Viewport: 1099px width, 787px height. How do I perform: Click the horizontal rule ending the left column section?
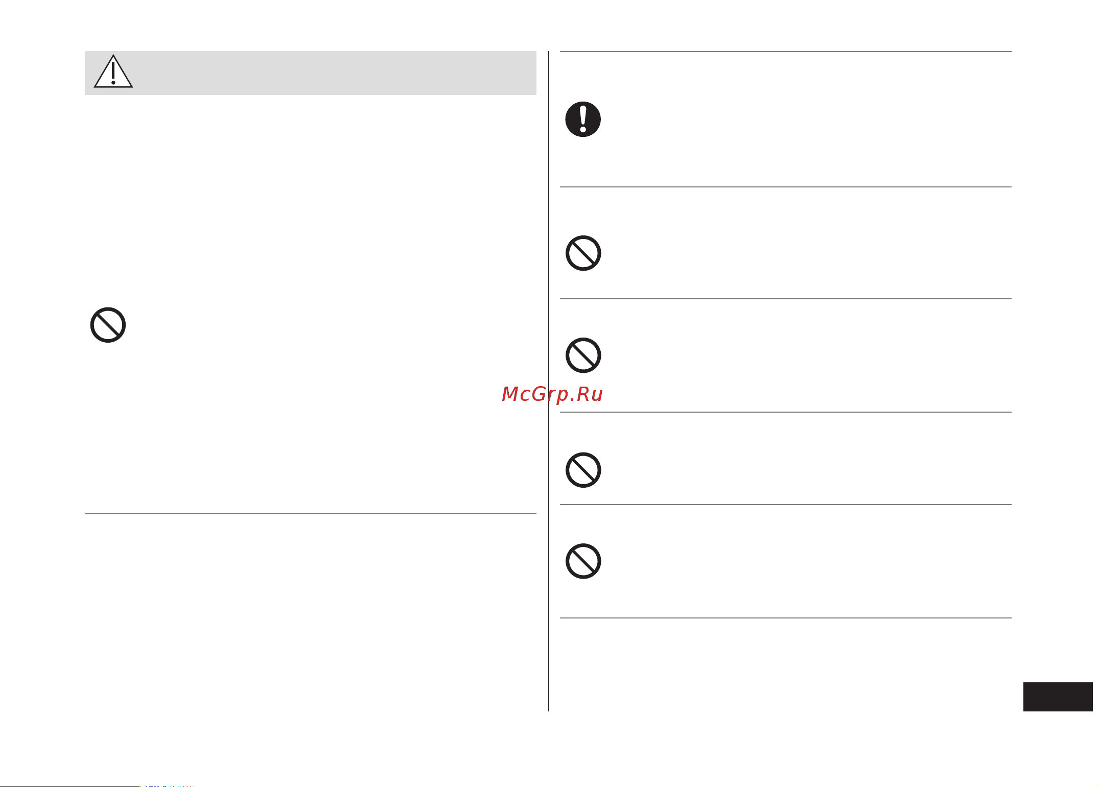tap(310, 514)
